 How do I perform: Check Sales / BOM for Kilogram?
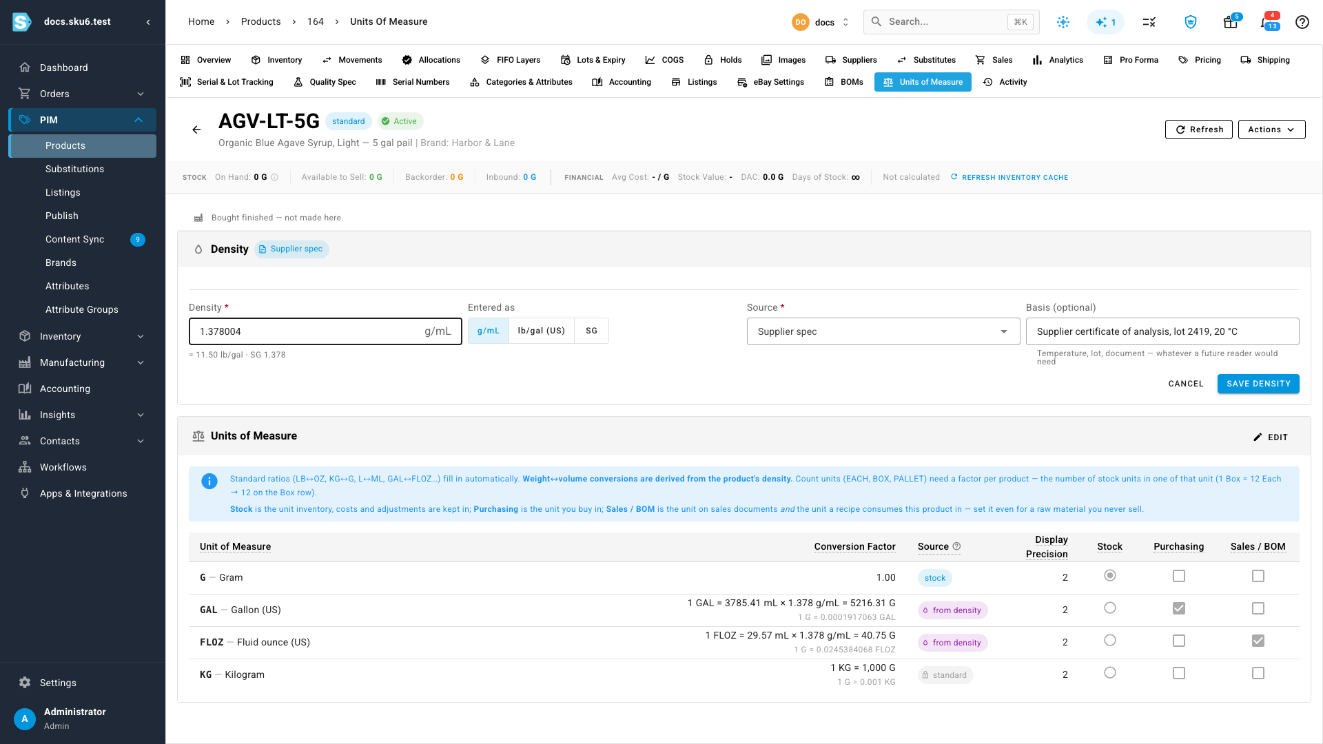[x=1258, y=673]
